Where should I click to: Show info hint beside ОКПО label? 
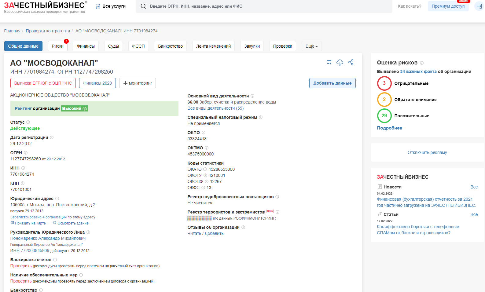click(x=204, y=133)
